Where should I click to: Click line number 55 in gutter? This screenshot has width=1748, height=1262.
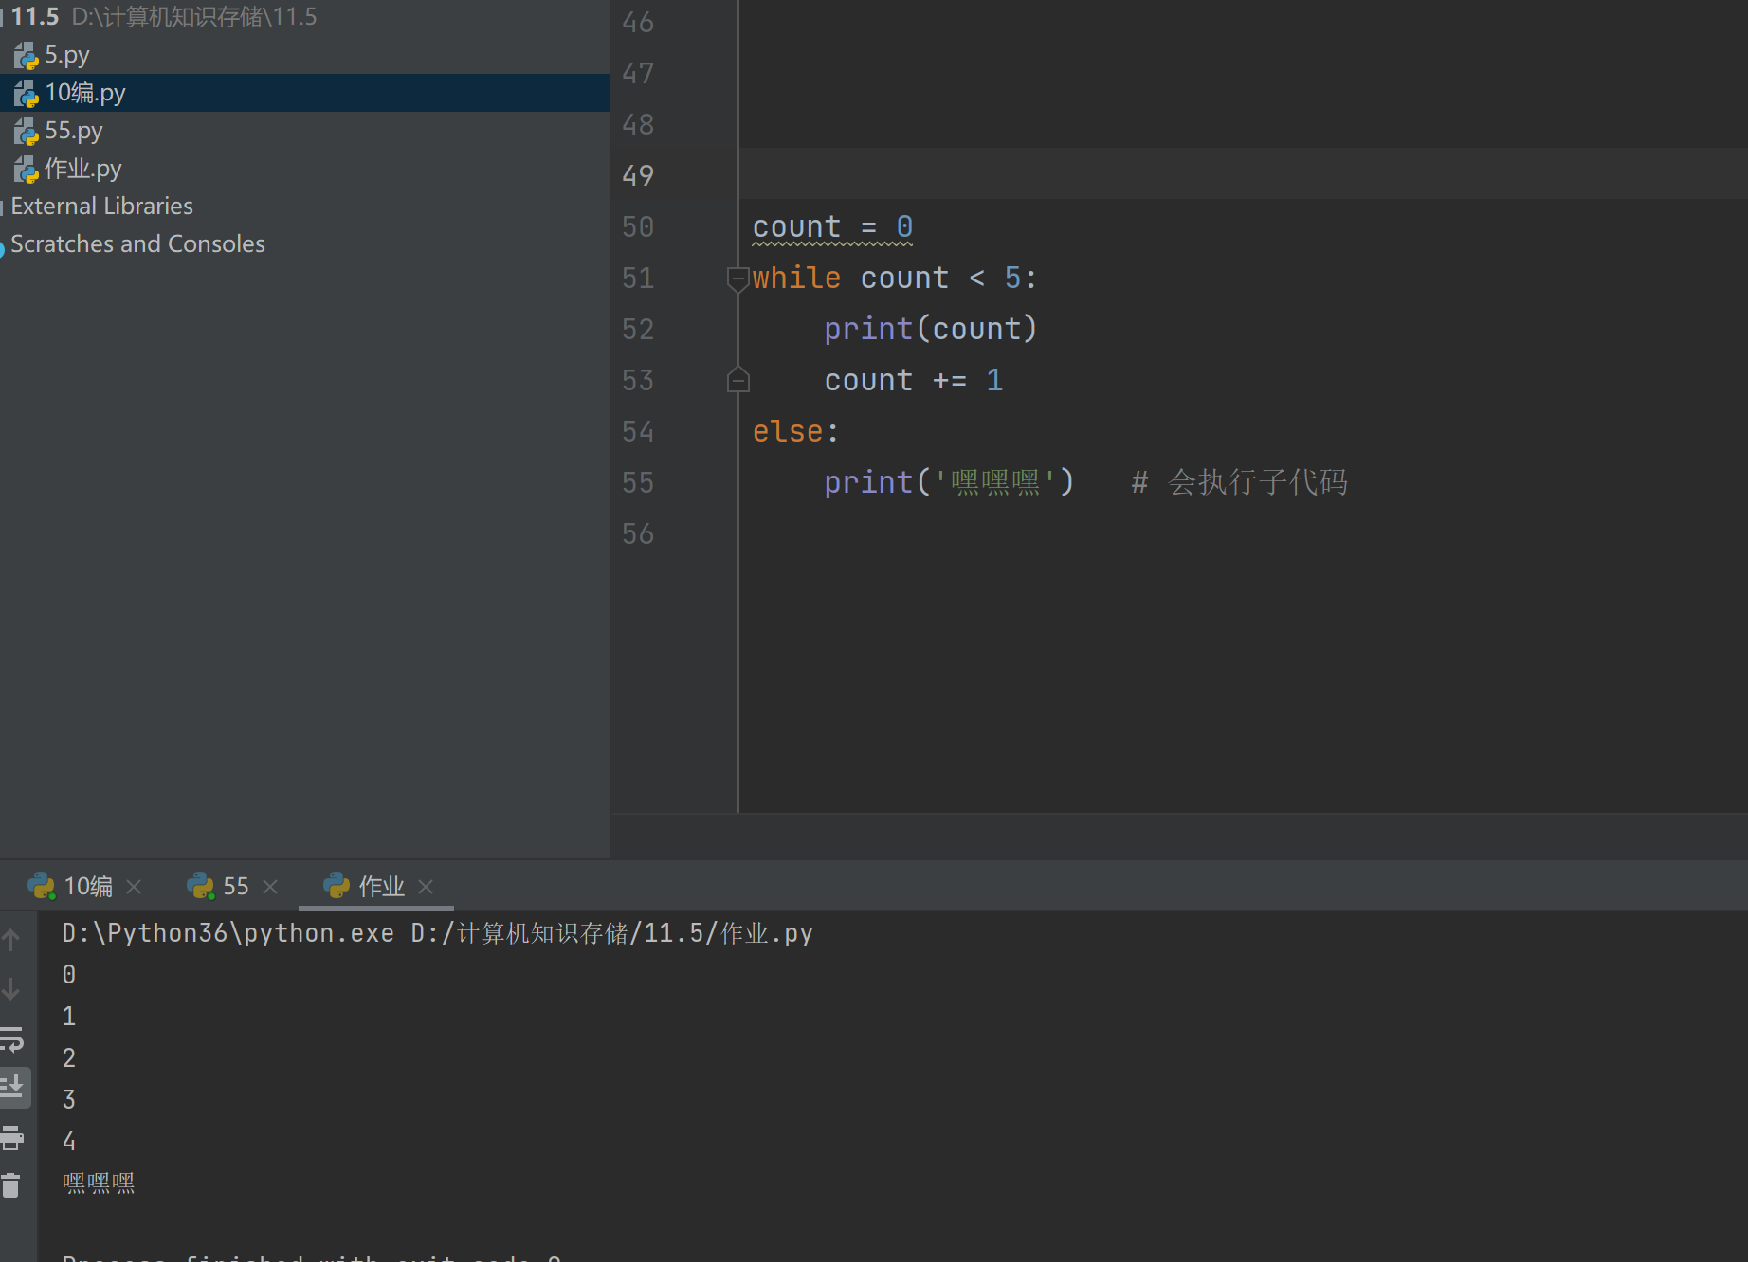tap(638, 483)
